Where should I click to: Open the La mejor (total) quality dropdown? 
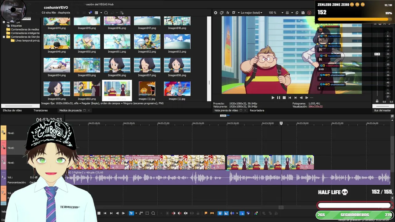click(252, 13)
